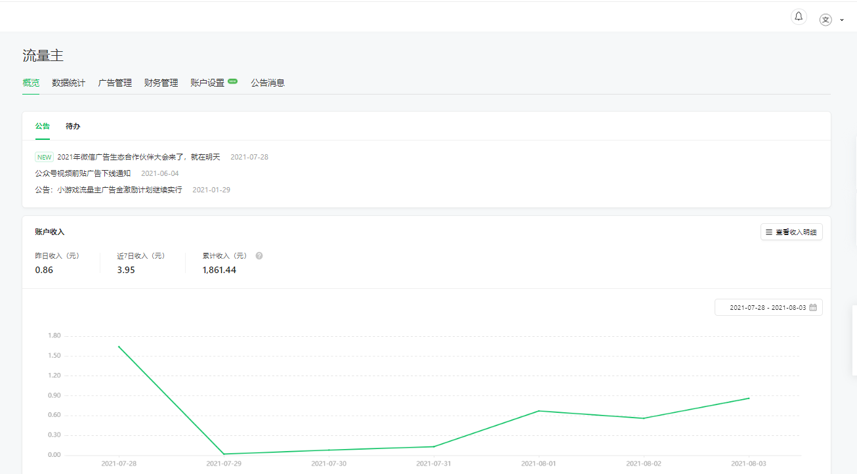This screenshot has width=857, height=474.
Task: Open the 2021年微信广告生态合作伙伴大会 announcement
Action: pos(138,158)
